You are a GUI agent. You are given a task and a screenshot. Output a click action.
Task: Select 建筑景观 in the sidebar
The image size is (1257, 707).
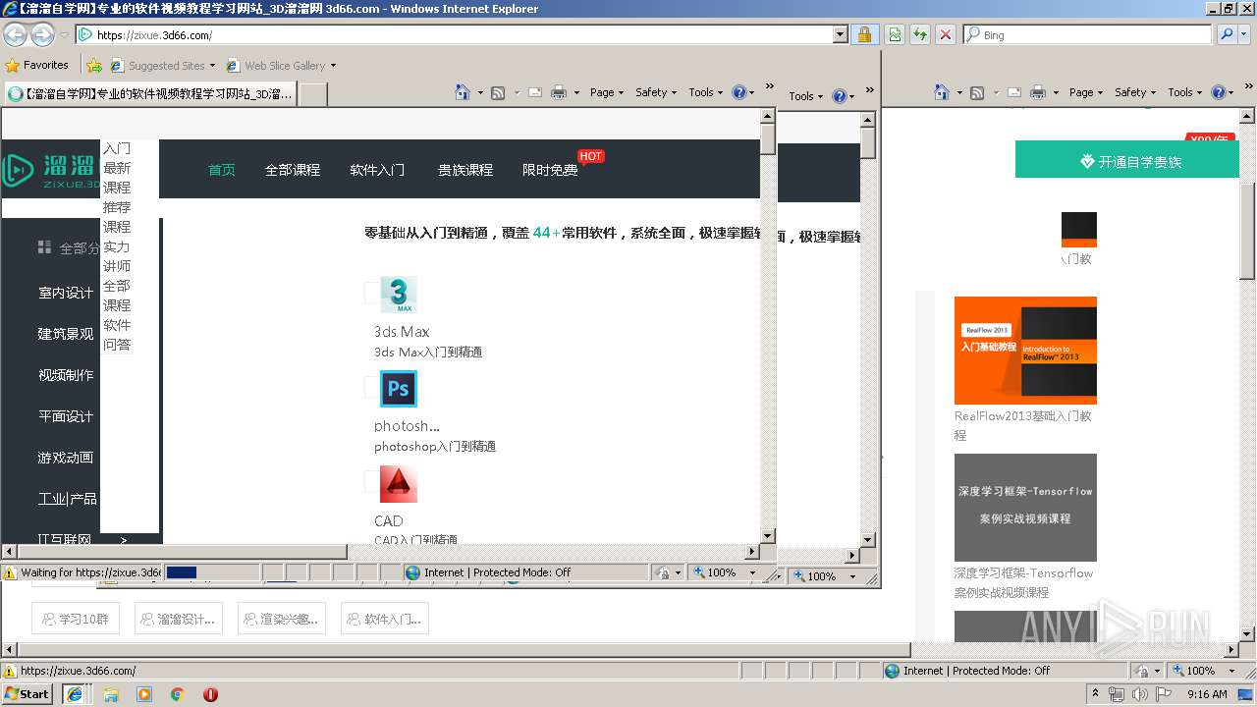tap(66, 334)
